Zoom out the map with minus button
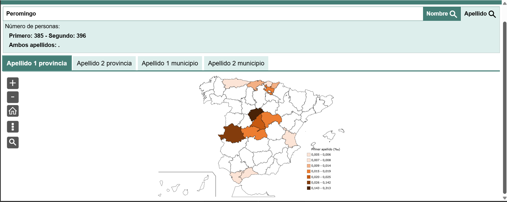Image resolution: width=507 pixels, height=202 pixels. tap(13, 97)
